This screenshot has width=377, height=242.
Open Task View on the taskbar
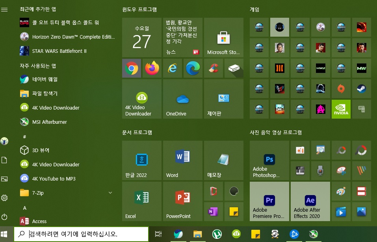click(158, 234)
